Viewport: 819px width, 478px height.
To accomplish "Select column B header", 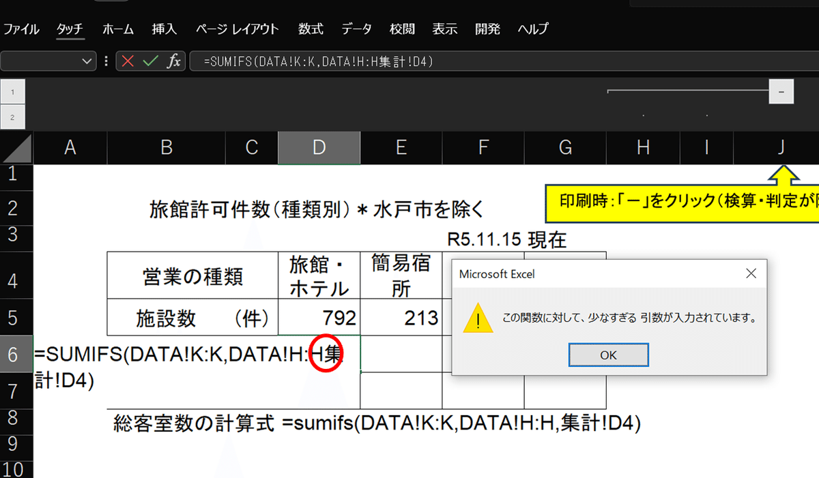I will (167, 148).
